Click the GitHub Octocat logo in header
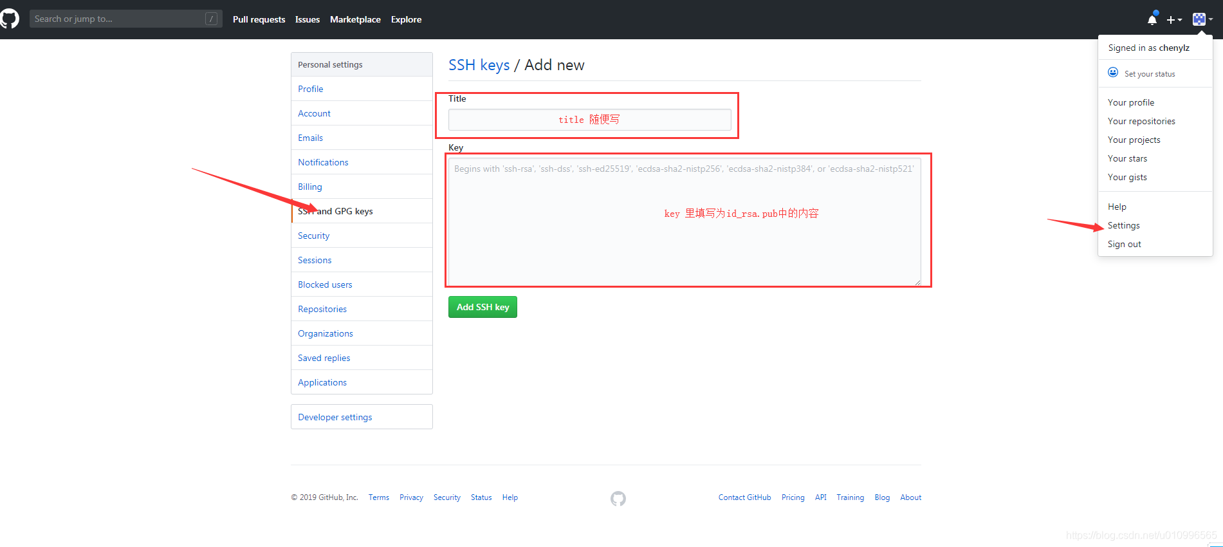 click(9, 19)
